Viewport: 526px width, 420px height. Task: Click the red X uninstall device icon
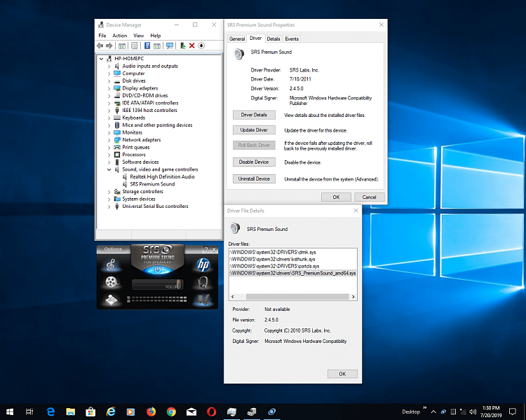[192, 45]
